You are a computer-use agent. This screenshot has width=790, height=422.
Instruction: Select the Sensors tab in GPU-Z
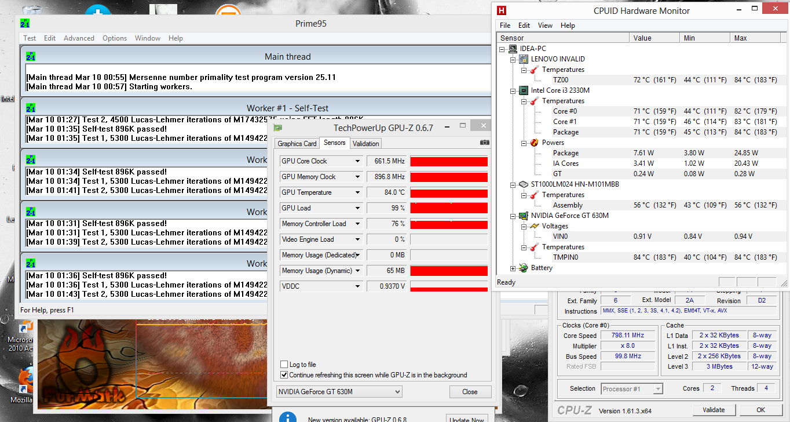point(335,143)
